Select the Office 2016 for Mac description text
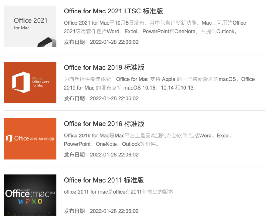 click(148, 140)
